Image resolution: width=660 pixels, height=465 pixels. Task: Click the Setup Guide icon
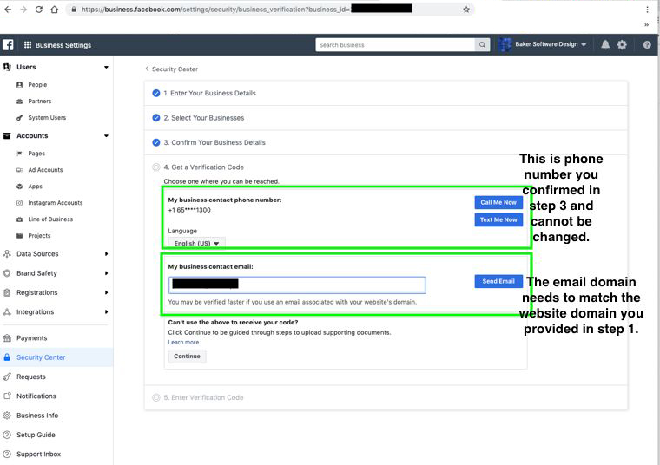click(x=7, y=435)
